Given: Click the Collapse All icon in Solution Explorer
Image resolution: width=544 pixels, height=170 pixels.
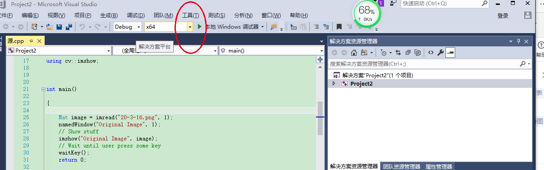Looking at the screenshot, I should pyautogui.click(x=408, y=53).
